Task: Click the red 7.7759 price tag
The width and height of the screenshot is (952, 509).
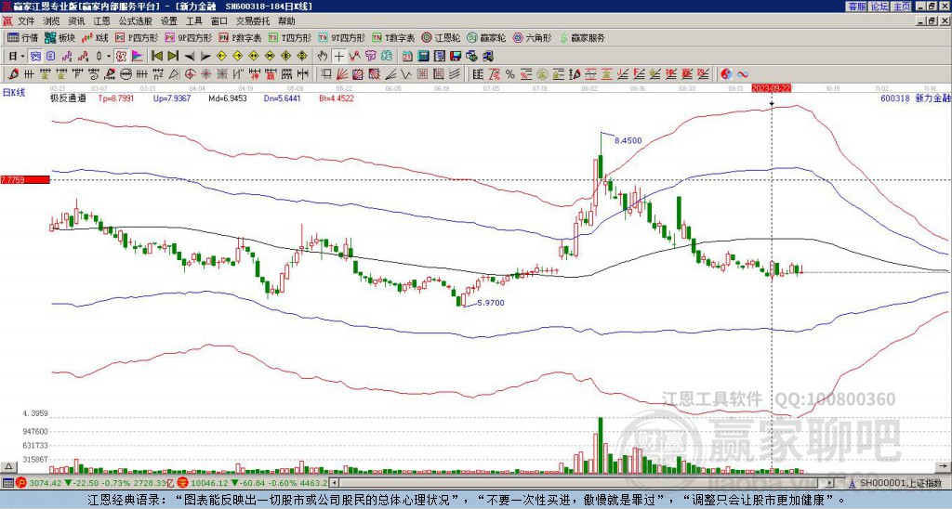Action: click(24, 179)
